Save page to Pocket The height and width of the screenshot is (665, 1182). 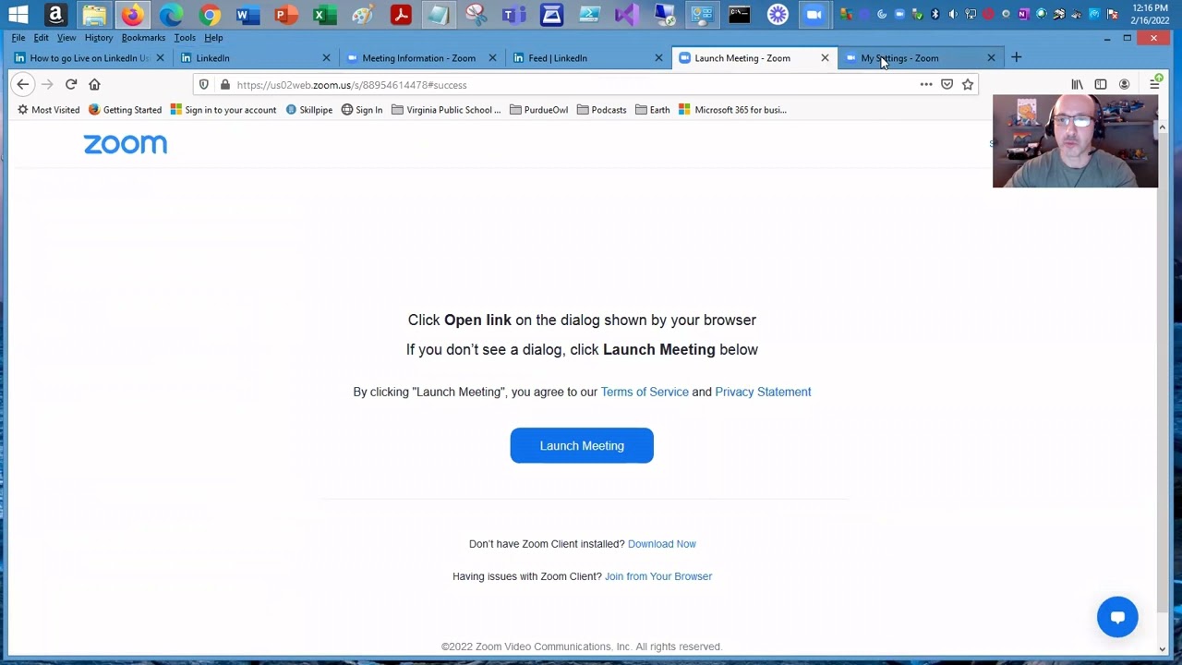[947, 84]
